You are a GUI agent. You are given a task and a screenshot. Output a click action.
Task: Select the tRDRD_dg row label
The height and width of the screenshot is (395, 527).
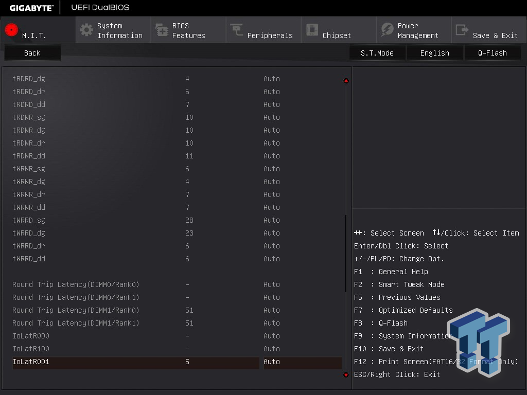[29, 79]
